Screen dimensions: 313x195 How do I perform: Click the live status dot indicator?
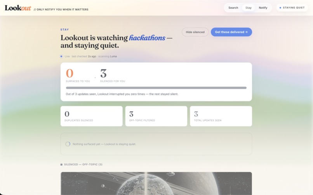point(61,56)
